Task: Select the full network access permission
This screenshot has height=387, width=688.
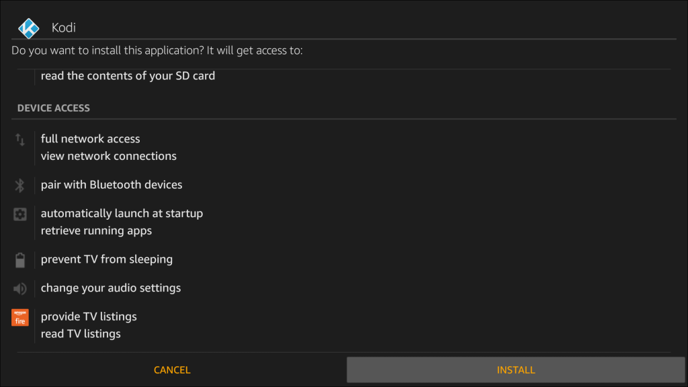Action: 90,138
